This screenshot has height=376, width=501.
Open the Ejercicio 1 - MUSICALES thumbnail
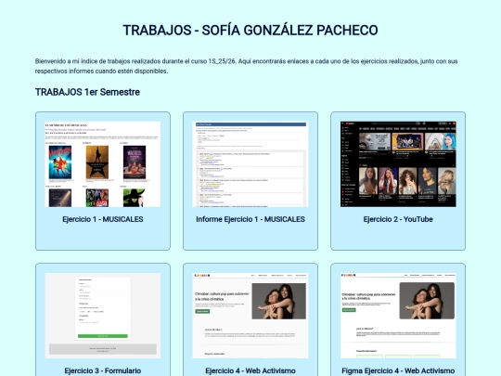coord(103,164)
